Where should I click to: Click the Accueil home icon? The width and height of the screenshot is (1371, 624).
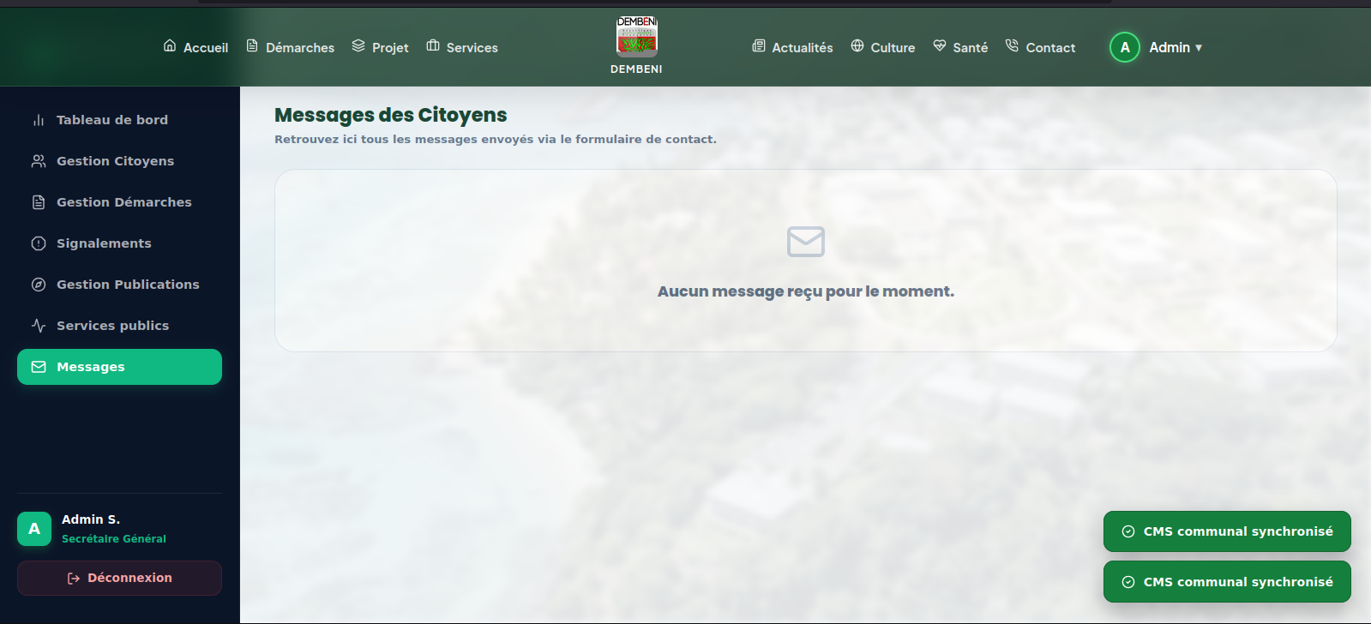170,45
